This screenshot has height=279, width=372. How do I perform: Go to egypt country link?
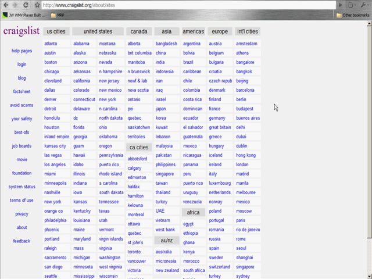tap(188, 224)
